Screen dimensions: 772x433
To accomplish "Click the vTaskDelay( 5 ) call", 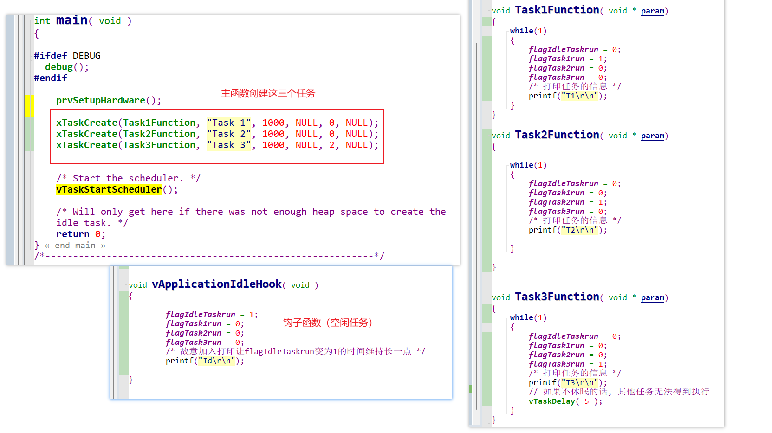I will click(565, 401).
